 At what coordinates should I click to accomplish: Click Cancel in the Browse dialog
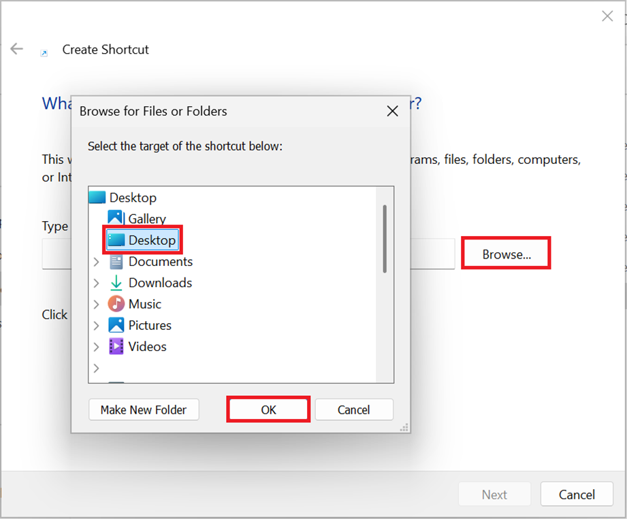[354, 409]
